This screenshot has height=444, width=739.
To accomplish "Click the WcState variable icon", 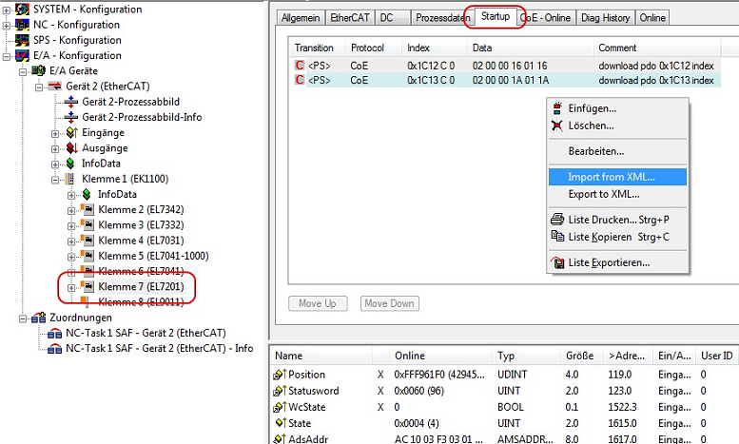I will [280, 407].
